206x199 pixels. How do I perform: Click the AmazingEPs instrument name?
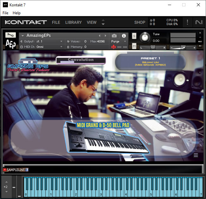point(38,35)
